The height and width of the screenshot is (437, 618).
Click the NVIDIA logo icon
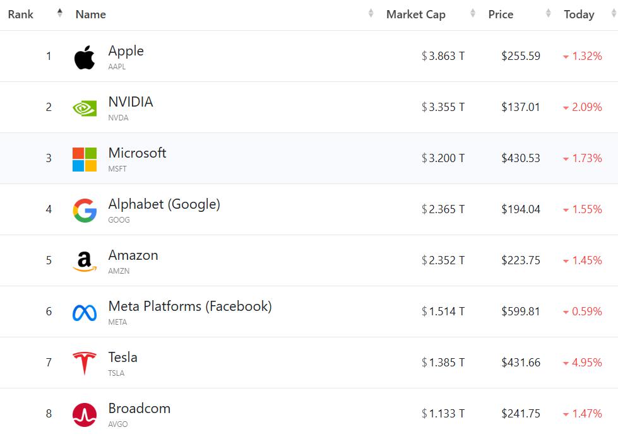[x=85, y=108]
